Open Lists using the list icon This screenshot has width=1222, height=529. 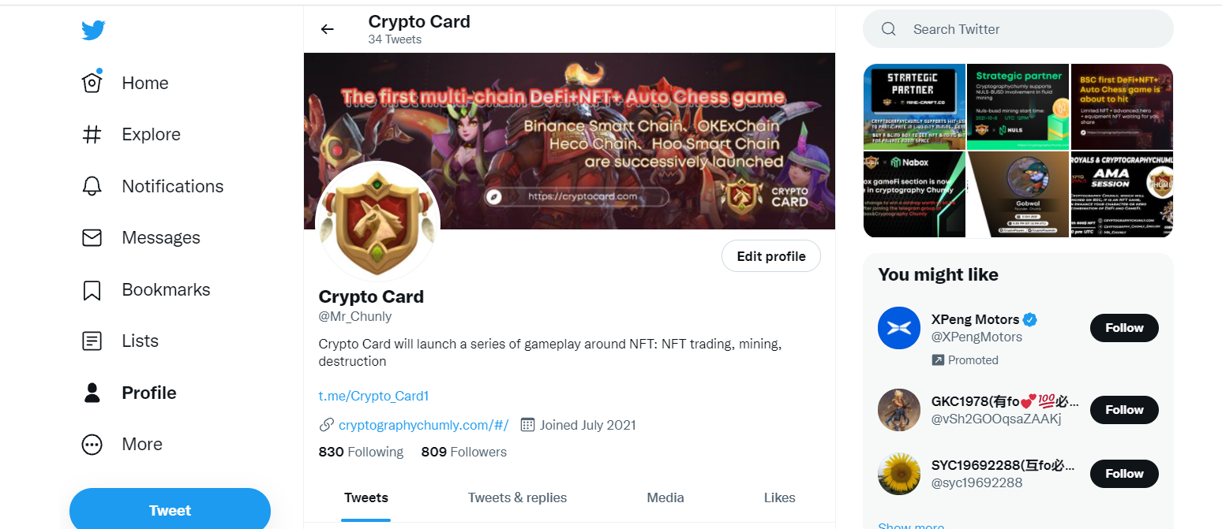tap(92, 341)
